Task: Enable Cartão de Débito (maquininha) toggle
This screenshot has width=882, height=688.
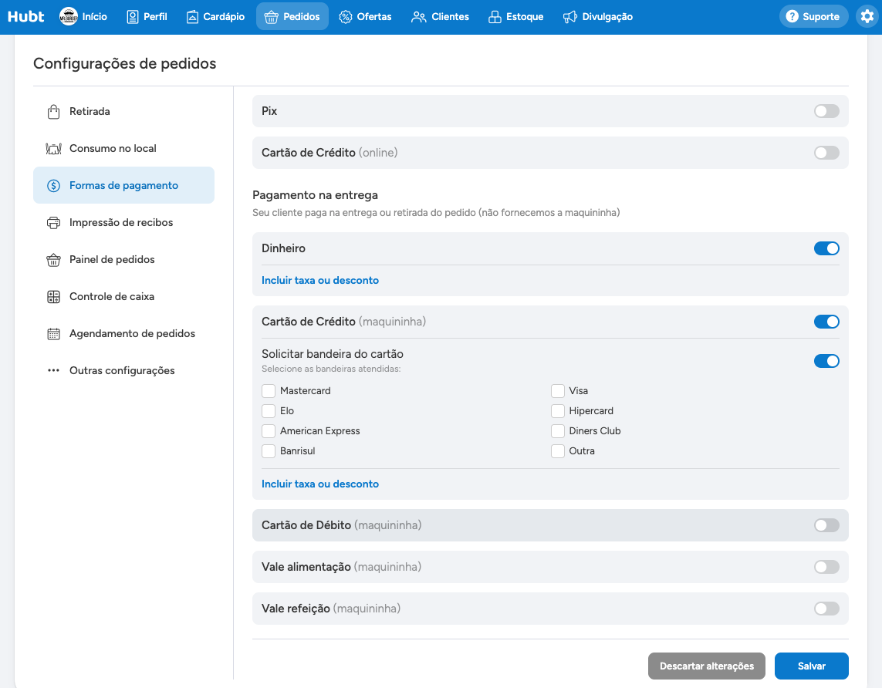Action: (x=826, y=525)
